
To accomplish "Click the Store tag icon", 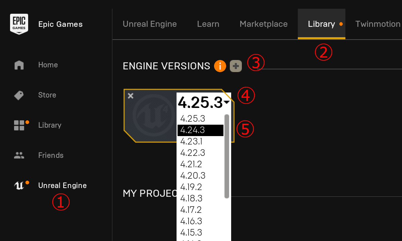I will (19, 95).
